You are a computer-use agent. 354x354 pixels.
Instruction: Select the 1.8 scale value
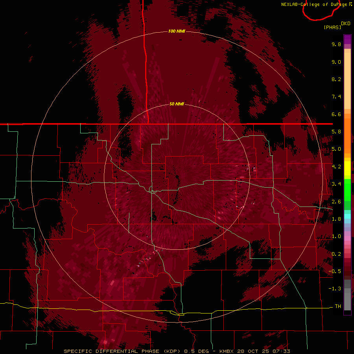[x=336, y=219]
